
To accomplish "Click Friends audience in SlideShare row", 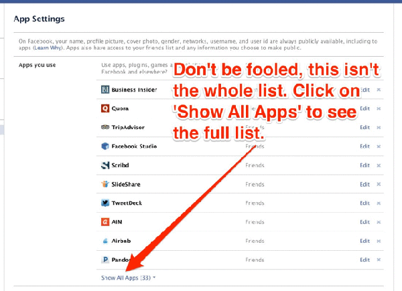I will pos(255,184).
